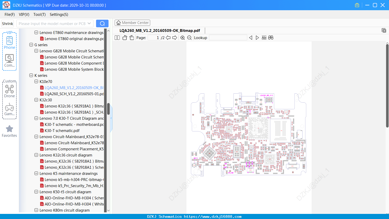Collapse Lenovo K50-t5 circuit diagram node
This screenshot has height=219, width=389.
(36, 192)
